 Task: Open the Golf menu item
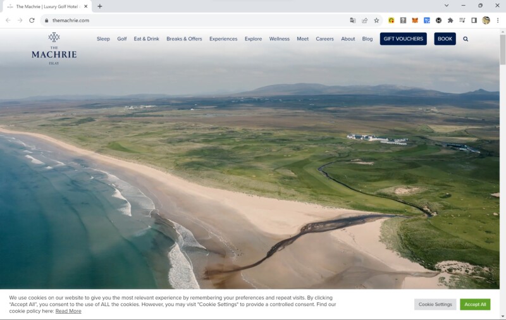121,39
